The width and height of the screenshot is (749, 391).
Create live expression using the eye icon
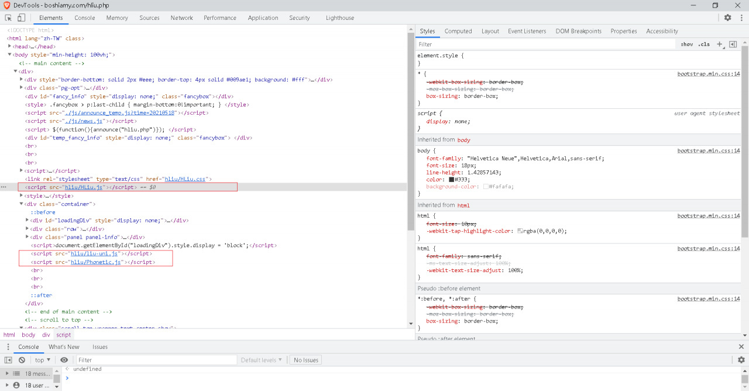[64, 360]
